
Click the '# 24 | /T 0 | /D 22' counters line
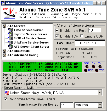41,78
